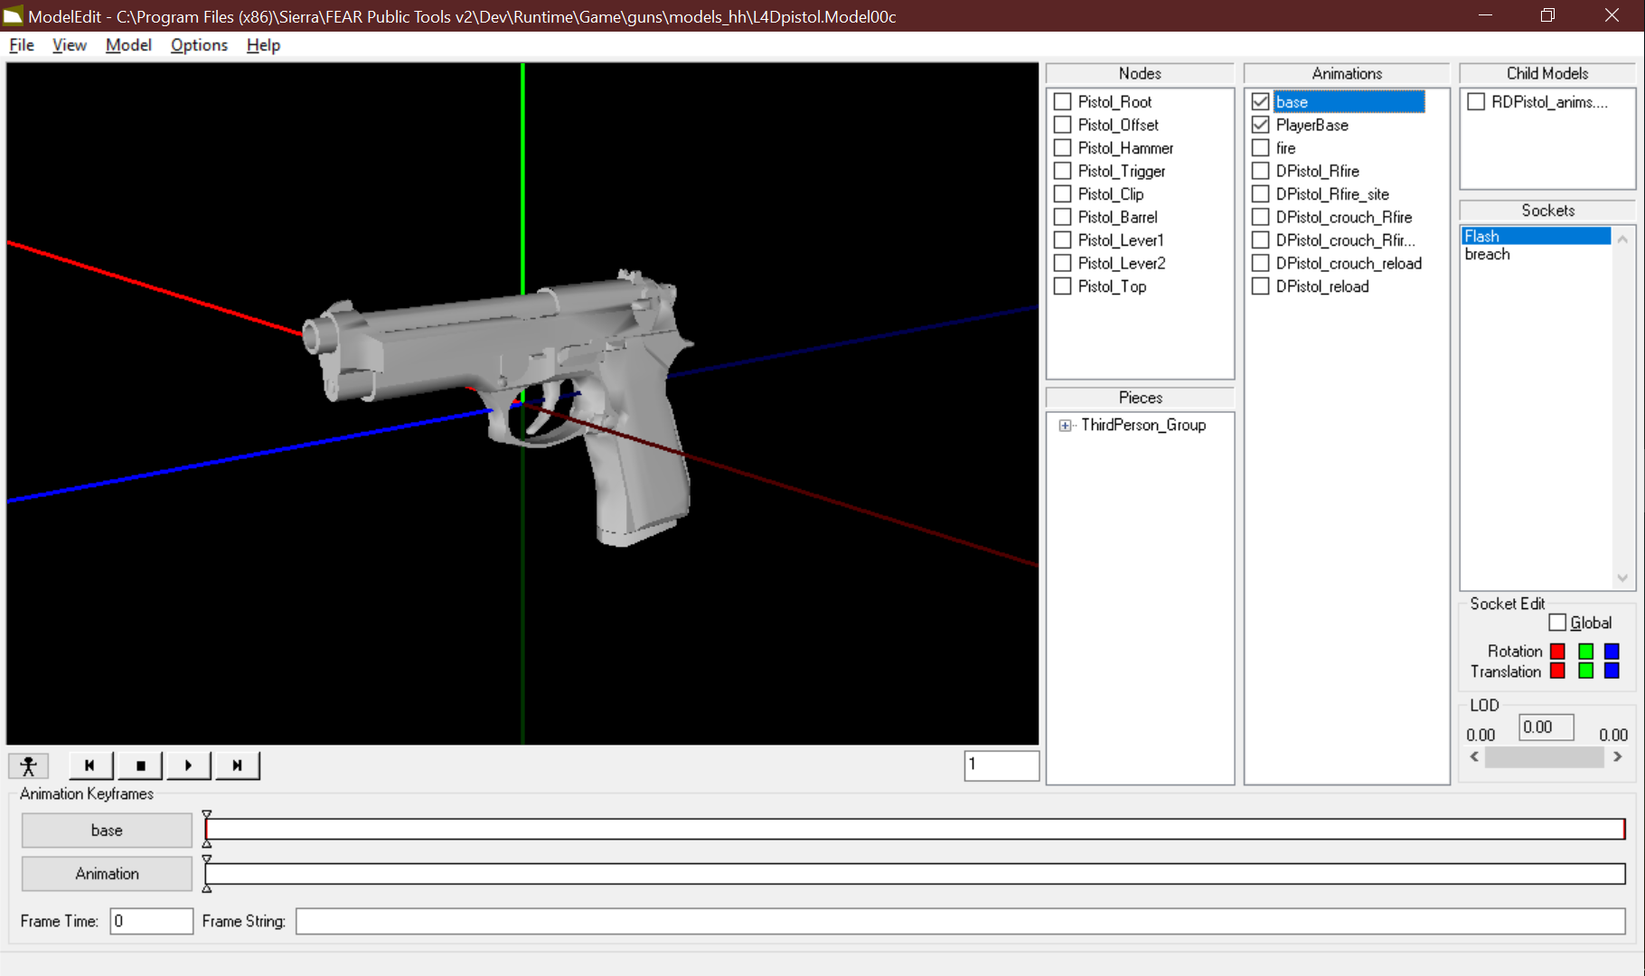Click the Frame String input field
This screenshot has width=1645, height=976.
pos(960,921)
